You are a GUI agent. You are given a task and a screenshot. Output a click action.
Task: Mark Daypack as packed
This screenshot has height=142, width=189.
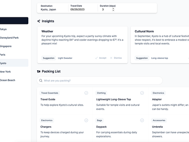142,120
